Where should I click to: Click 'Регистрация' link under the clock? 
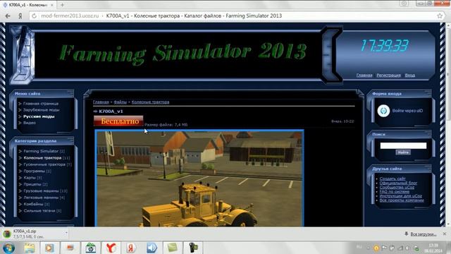click(388, 75)
